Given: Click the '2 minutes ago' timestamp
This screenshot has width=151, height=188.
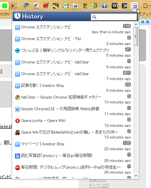Looking at the screenshot, I should [x=118, y=44].
